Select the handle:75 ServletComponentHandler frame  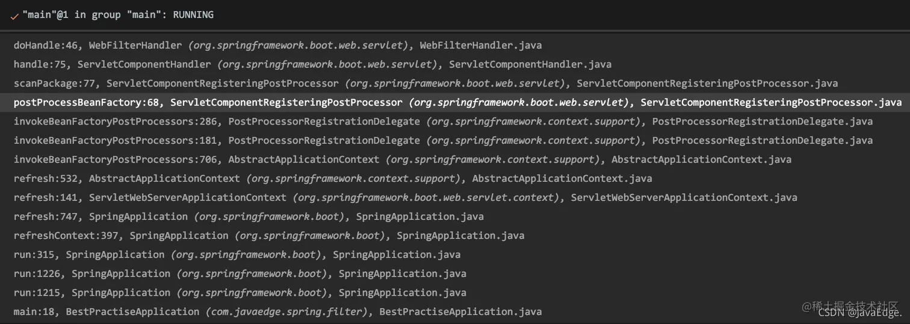tap(455, 64)
